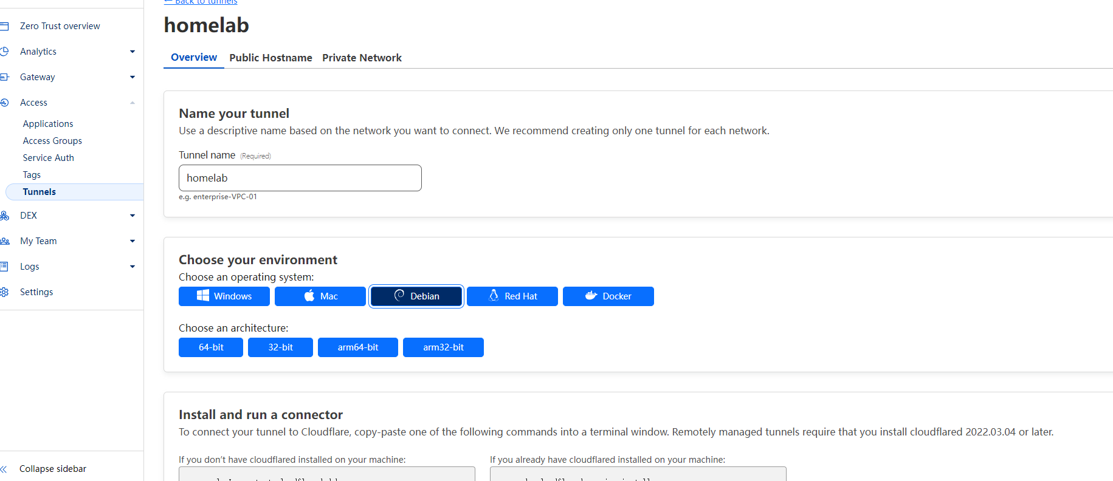Select Red Hat operating system
Viewport: 1113px width, 481px height.
512,296
